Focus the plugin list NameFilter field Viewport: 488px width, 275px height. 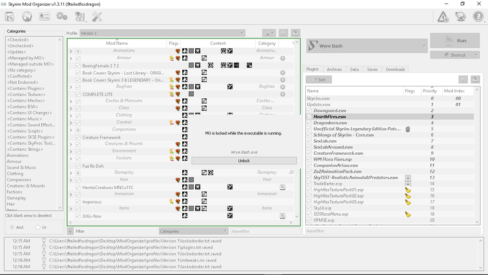tap(393, 231)
